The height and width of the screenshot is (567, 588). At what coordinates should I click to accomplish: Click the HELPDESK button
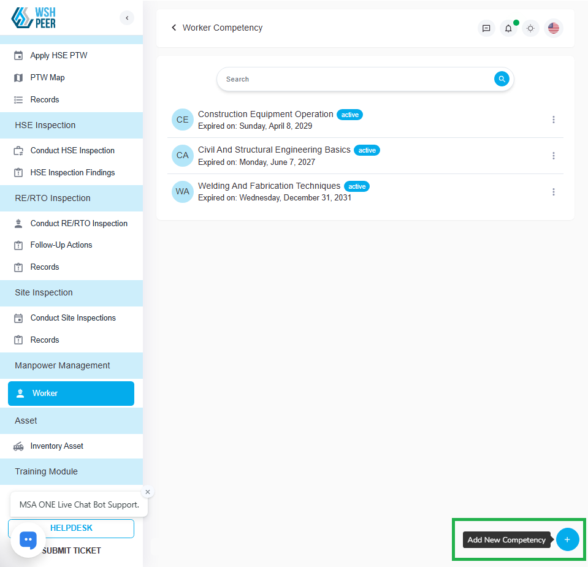pyautogui.click(x=71, y=528)
